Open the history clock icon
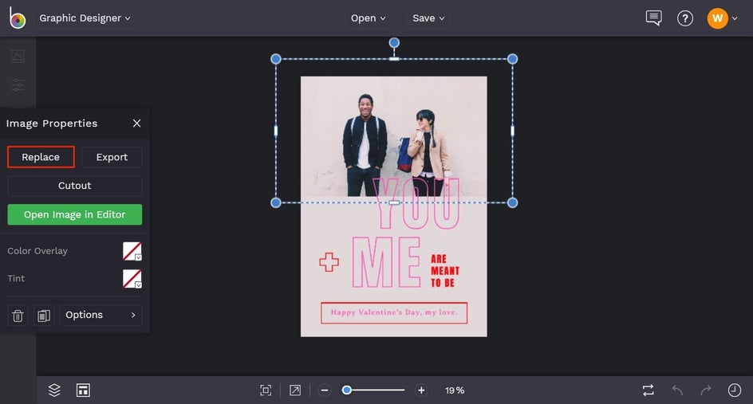This screenshot has width=753, height=404. [735, 390]
